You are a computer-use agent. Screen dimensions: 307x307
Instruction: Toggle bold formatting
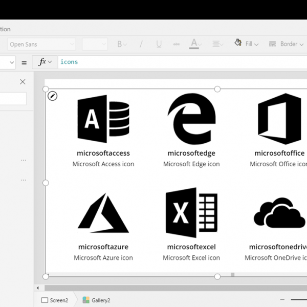tap(121, 44)
